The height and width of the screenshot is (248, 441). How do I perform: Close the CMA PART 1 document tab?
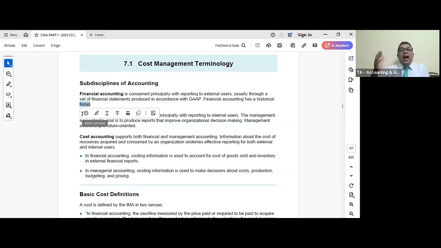coord(82,35)
